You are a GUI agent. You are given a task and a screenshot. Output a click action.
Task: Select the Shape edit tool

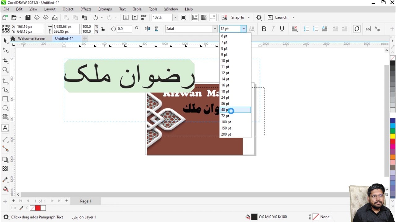click(x=5, y=50)
